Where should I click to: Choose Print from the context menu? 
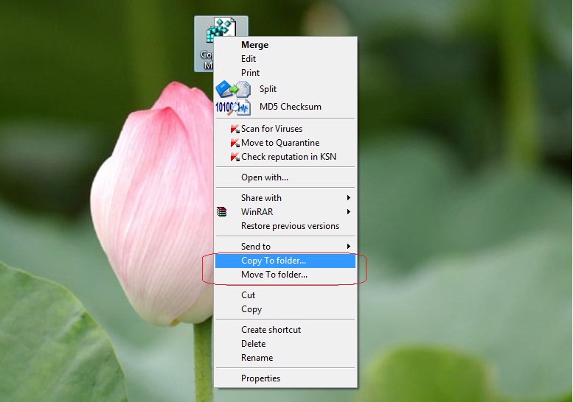(x=250, y=73)
